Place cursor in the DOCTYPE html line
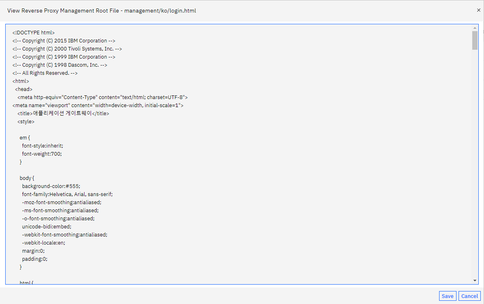This screenshot has width=484, height=304. tap(33, 32)
